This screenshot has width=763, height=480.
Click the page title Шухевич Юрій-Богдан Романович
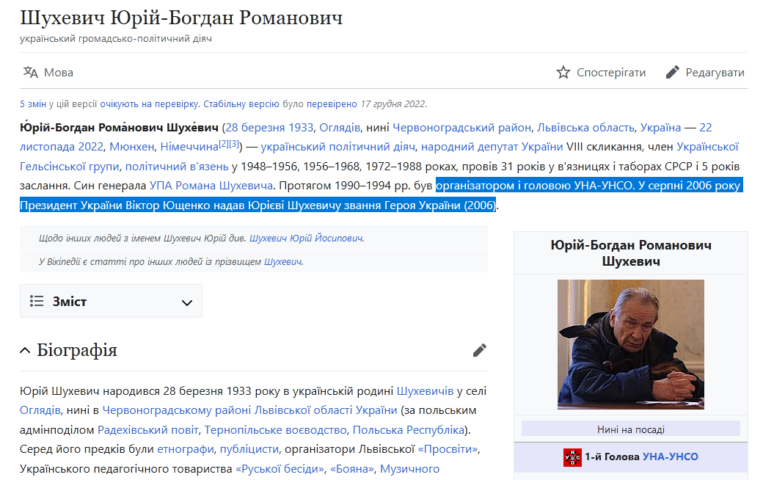(x=181, y=18)
